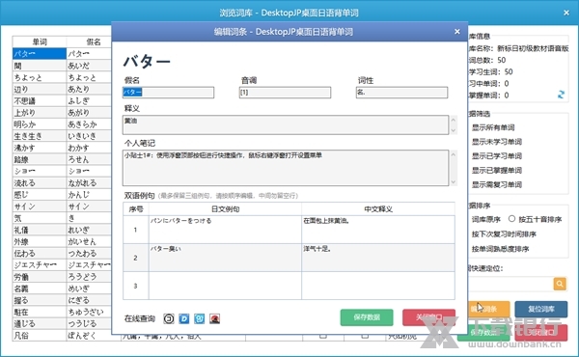Click into the 假名 input field
The image size is (579, 357).
point(168,93)
